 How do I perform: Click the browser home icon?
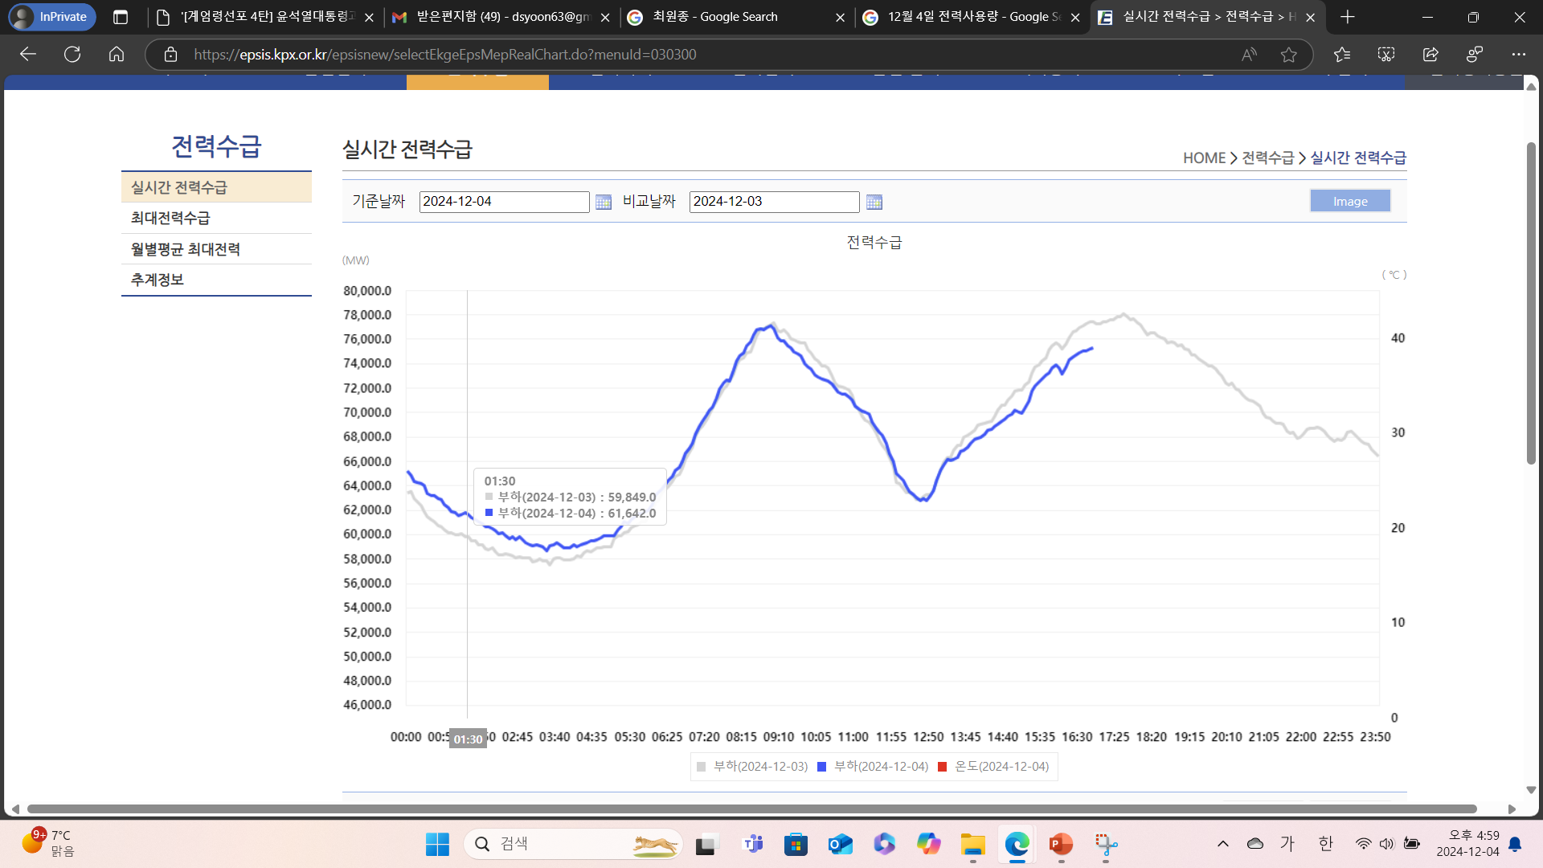117,55
